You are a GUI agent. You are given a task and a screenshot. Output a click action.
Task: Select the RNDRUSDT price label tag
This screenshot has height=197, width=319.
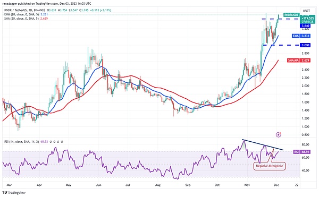[x=291, y=15]
